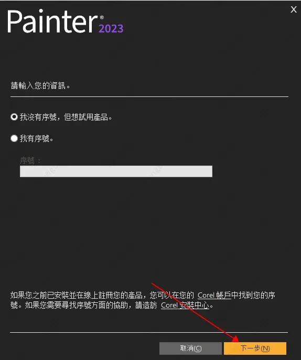
Task: Select the 我有序號 radio button
Action: [x=14, y=138]
